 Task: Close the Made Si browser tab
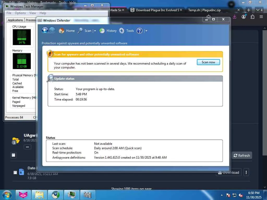click(x=123, y=10)
